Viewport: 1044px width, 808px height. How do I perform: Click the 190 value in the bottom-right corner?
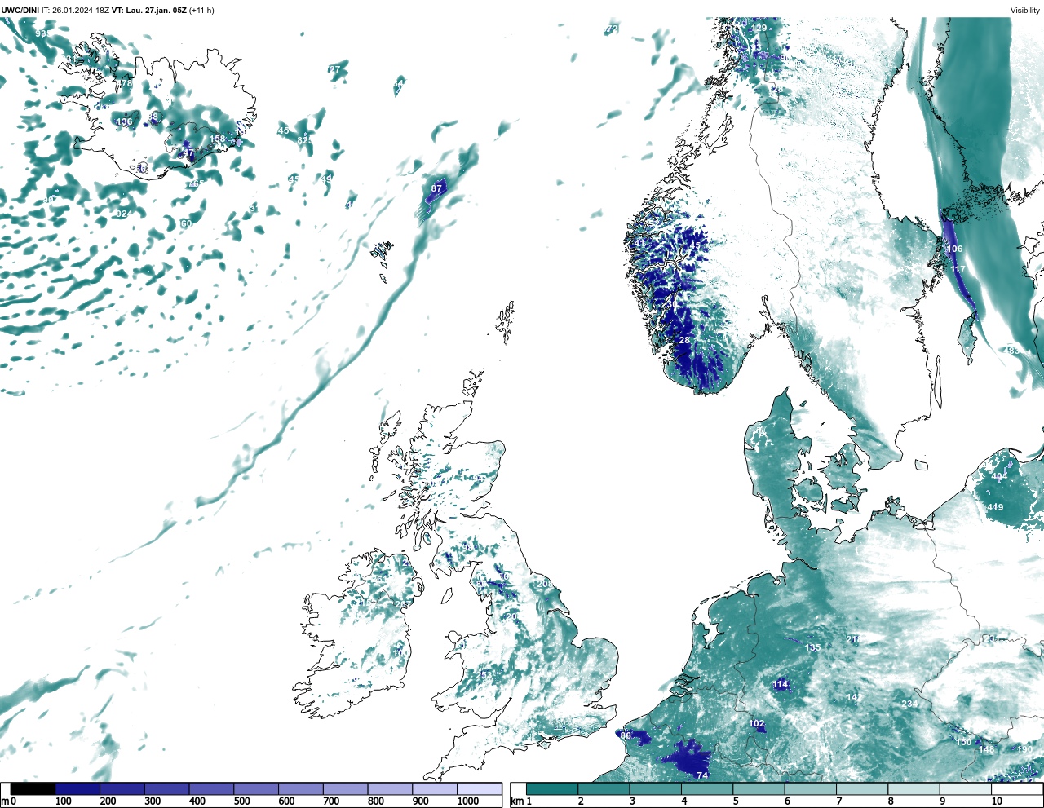1024,750
